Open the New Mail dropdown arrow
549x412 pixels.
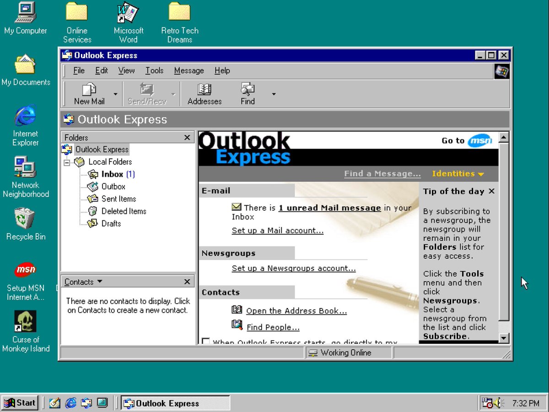(115, 94)
